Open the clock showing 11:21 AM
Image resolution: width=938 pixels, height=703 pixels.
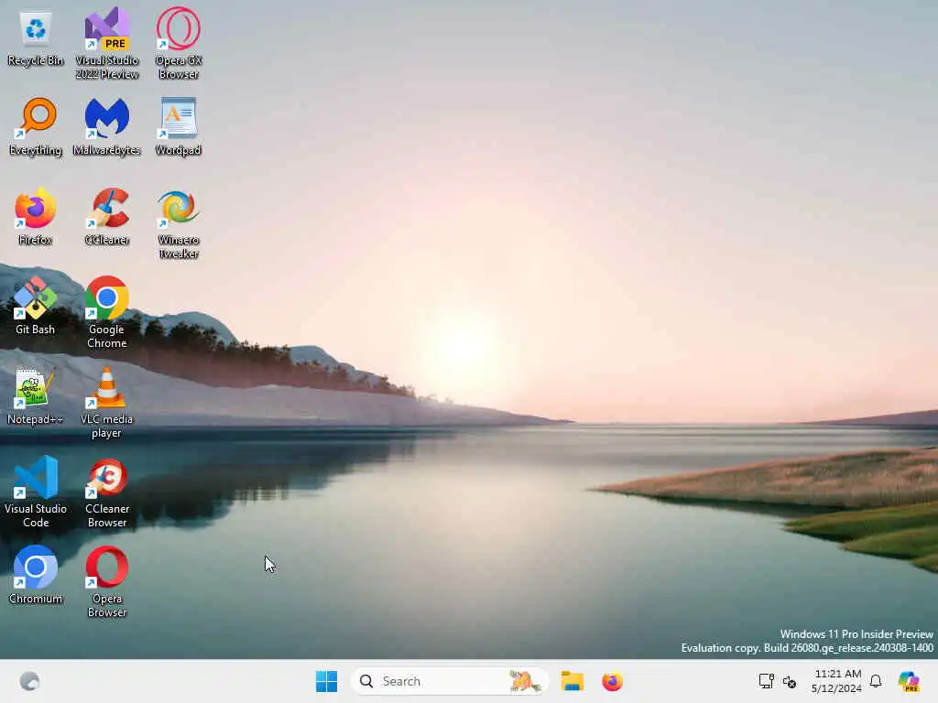(836, 681)
